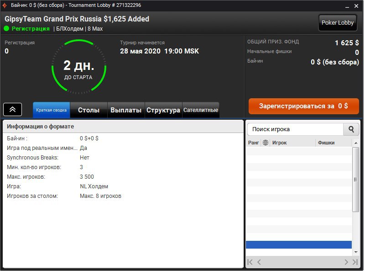
Task: Click the prize pool value 1 625 $
Action: pyautogui.click(x=347, y=43)
